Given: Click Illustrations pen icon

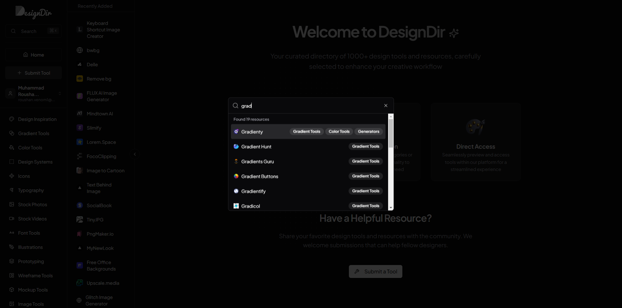Looking at the screenshot, I should click(x=12, y=247).
